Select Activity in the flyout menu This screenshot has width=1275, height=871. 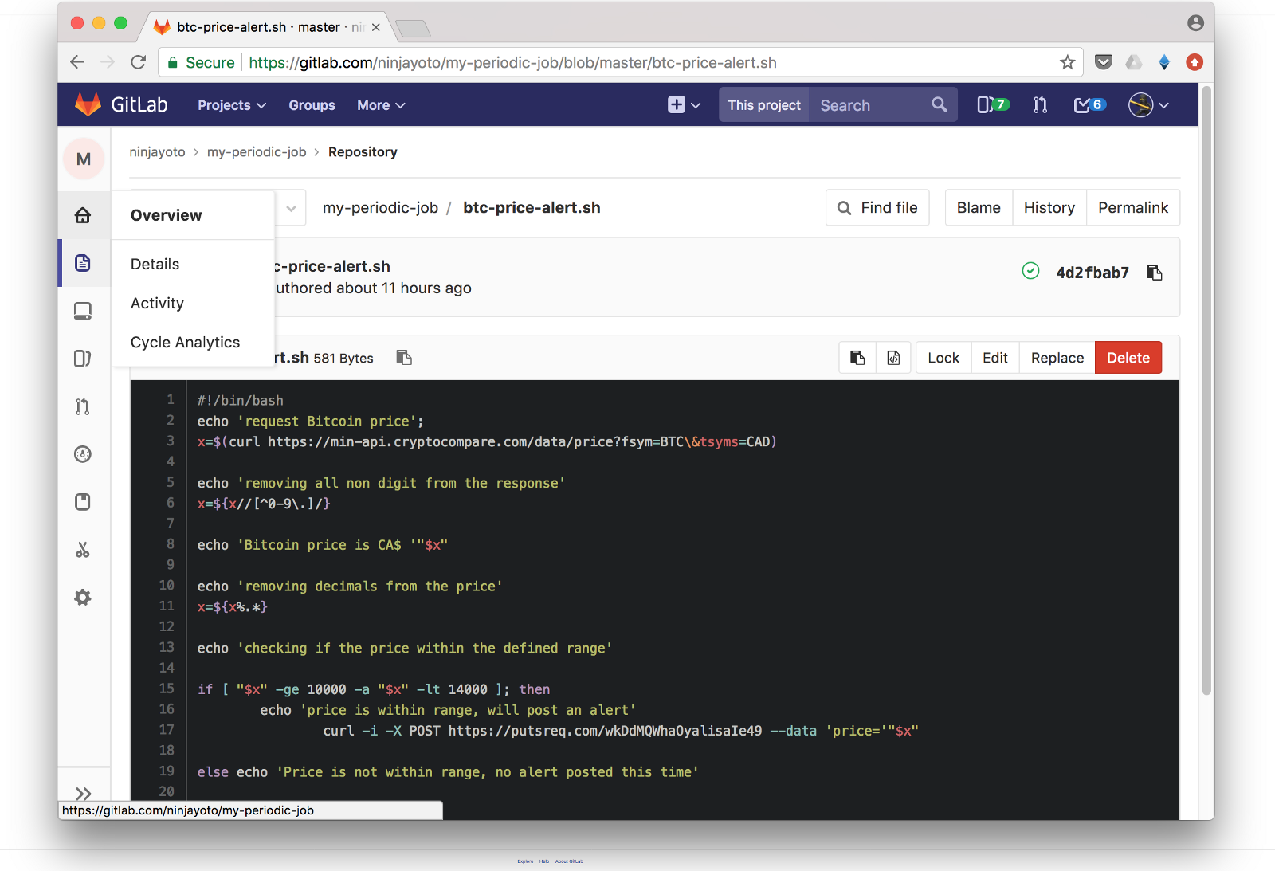pos(157,303)
